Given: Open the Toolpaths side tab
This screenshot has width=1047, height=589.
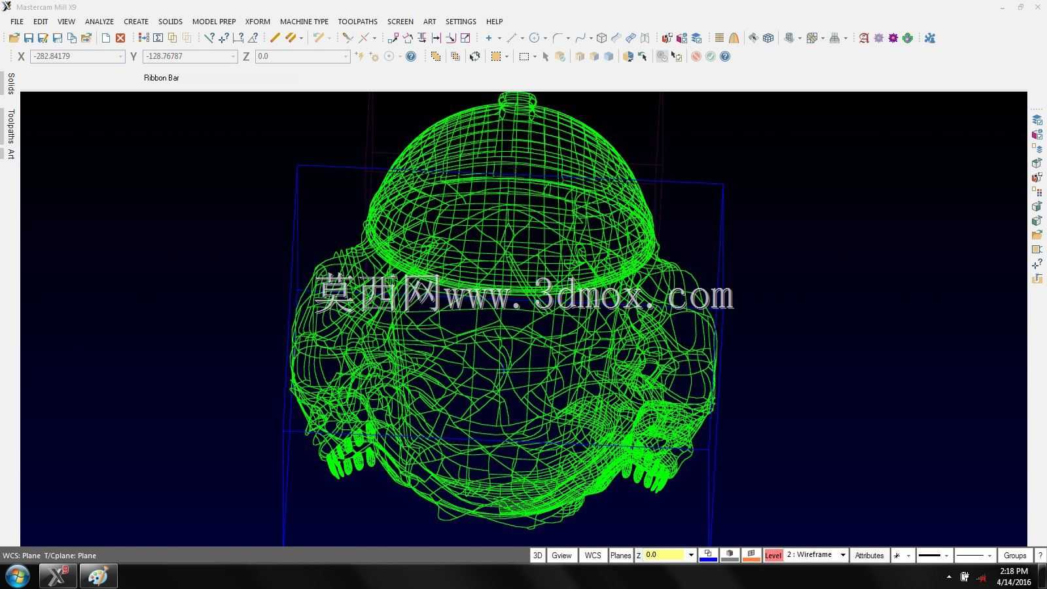Looking at the screenshot, I should tap(10, 126).
